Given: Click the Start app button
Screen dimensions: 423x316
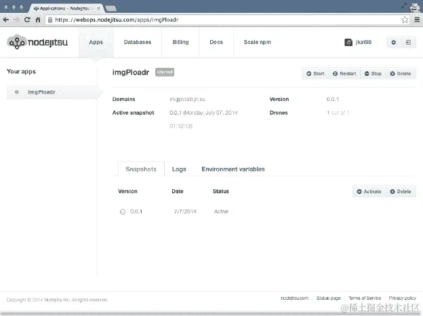Looking at the screenshot, I should pos(315,74).
